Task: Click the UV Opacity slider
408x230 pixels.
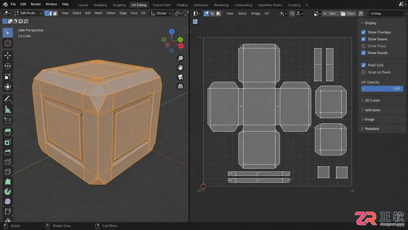Action: pos(382,89)
